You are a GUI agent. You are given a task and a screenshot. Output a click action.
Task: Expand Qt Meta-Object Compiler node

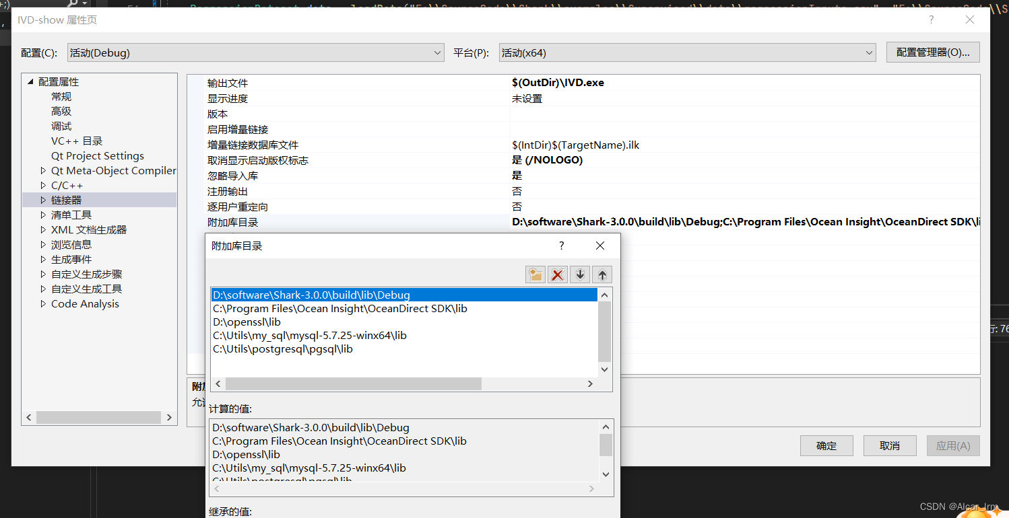click(44, 170)
